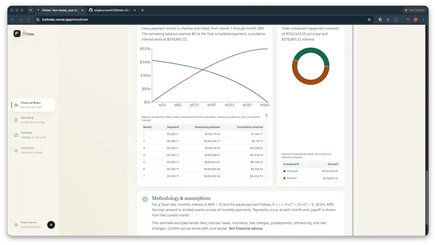Image resolution: width=436 pixels, height=245 pixels.
Task: Open Chrome three-dot menu
Action: [423, 20]
